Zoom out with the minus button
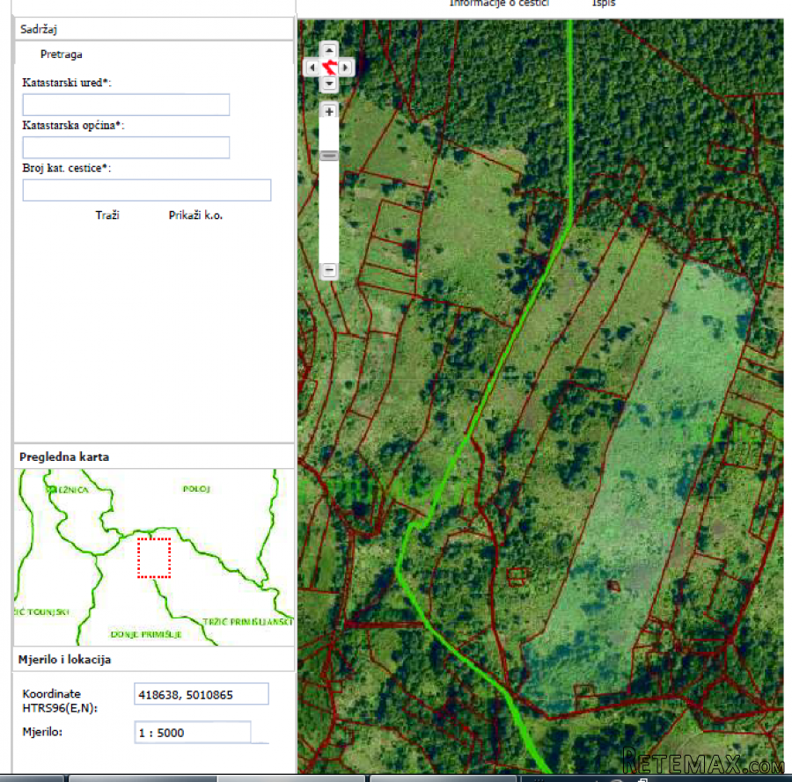 point(329,271)
